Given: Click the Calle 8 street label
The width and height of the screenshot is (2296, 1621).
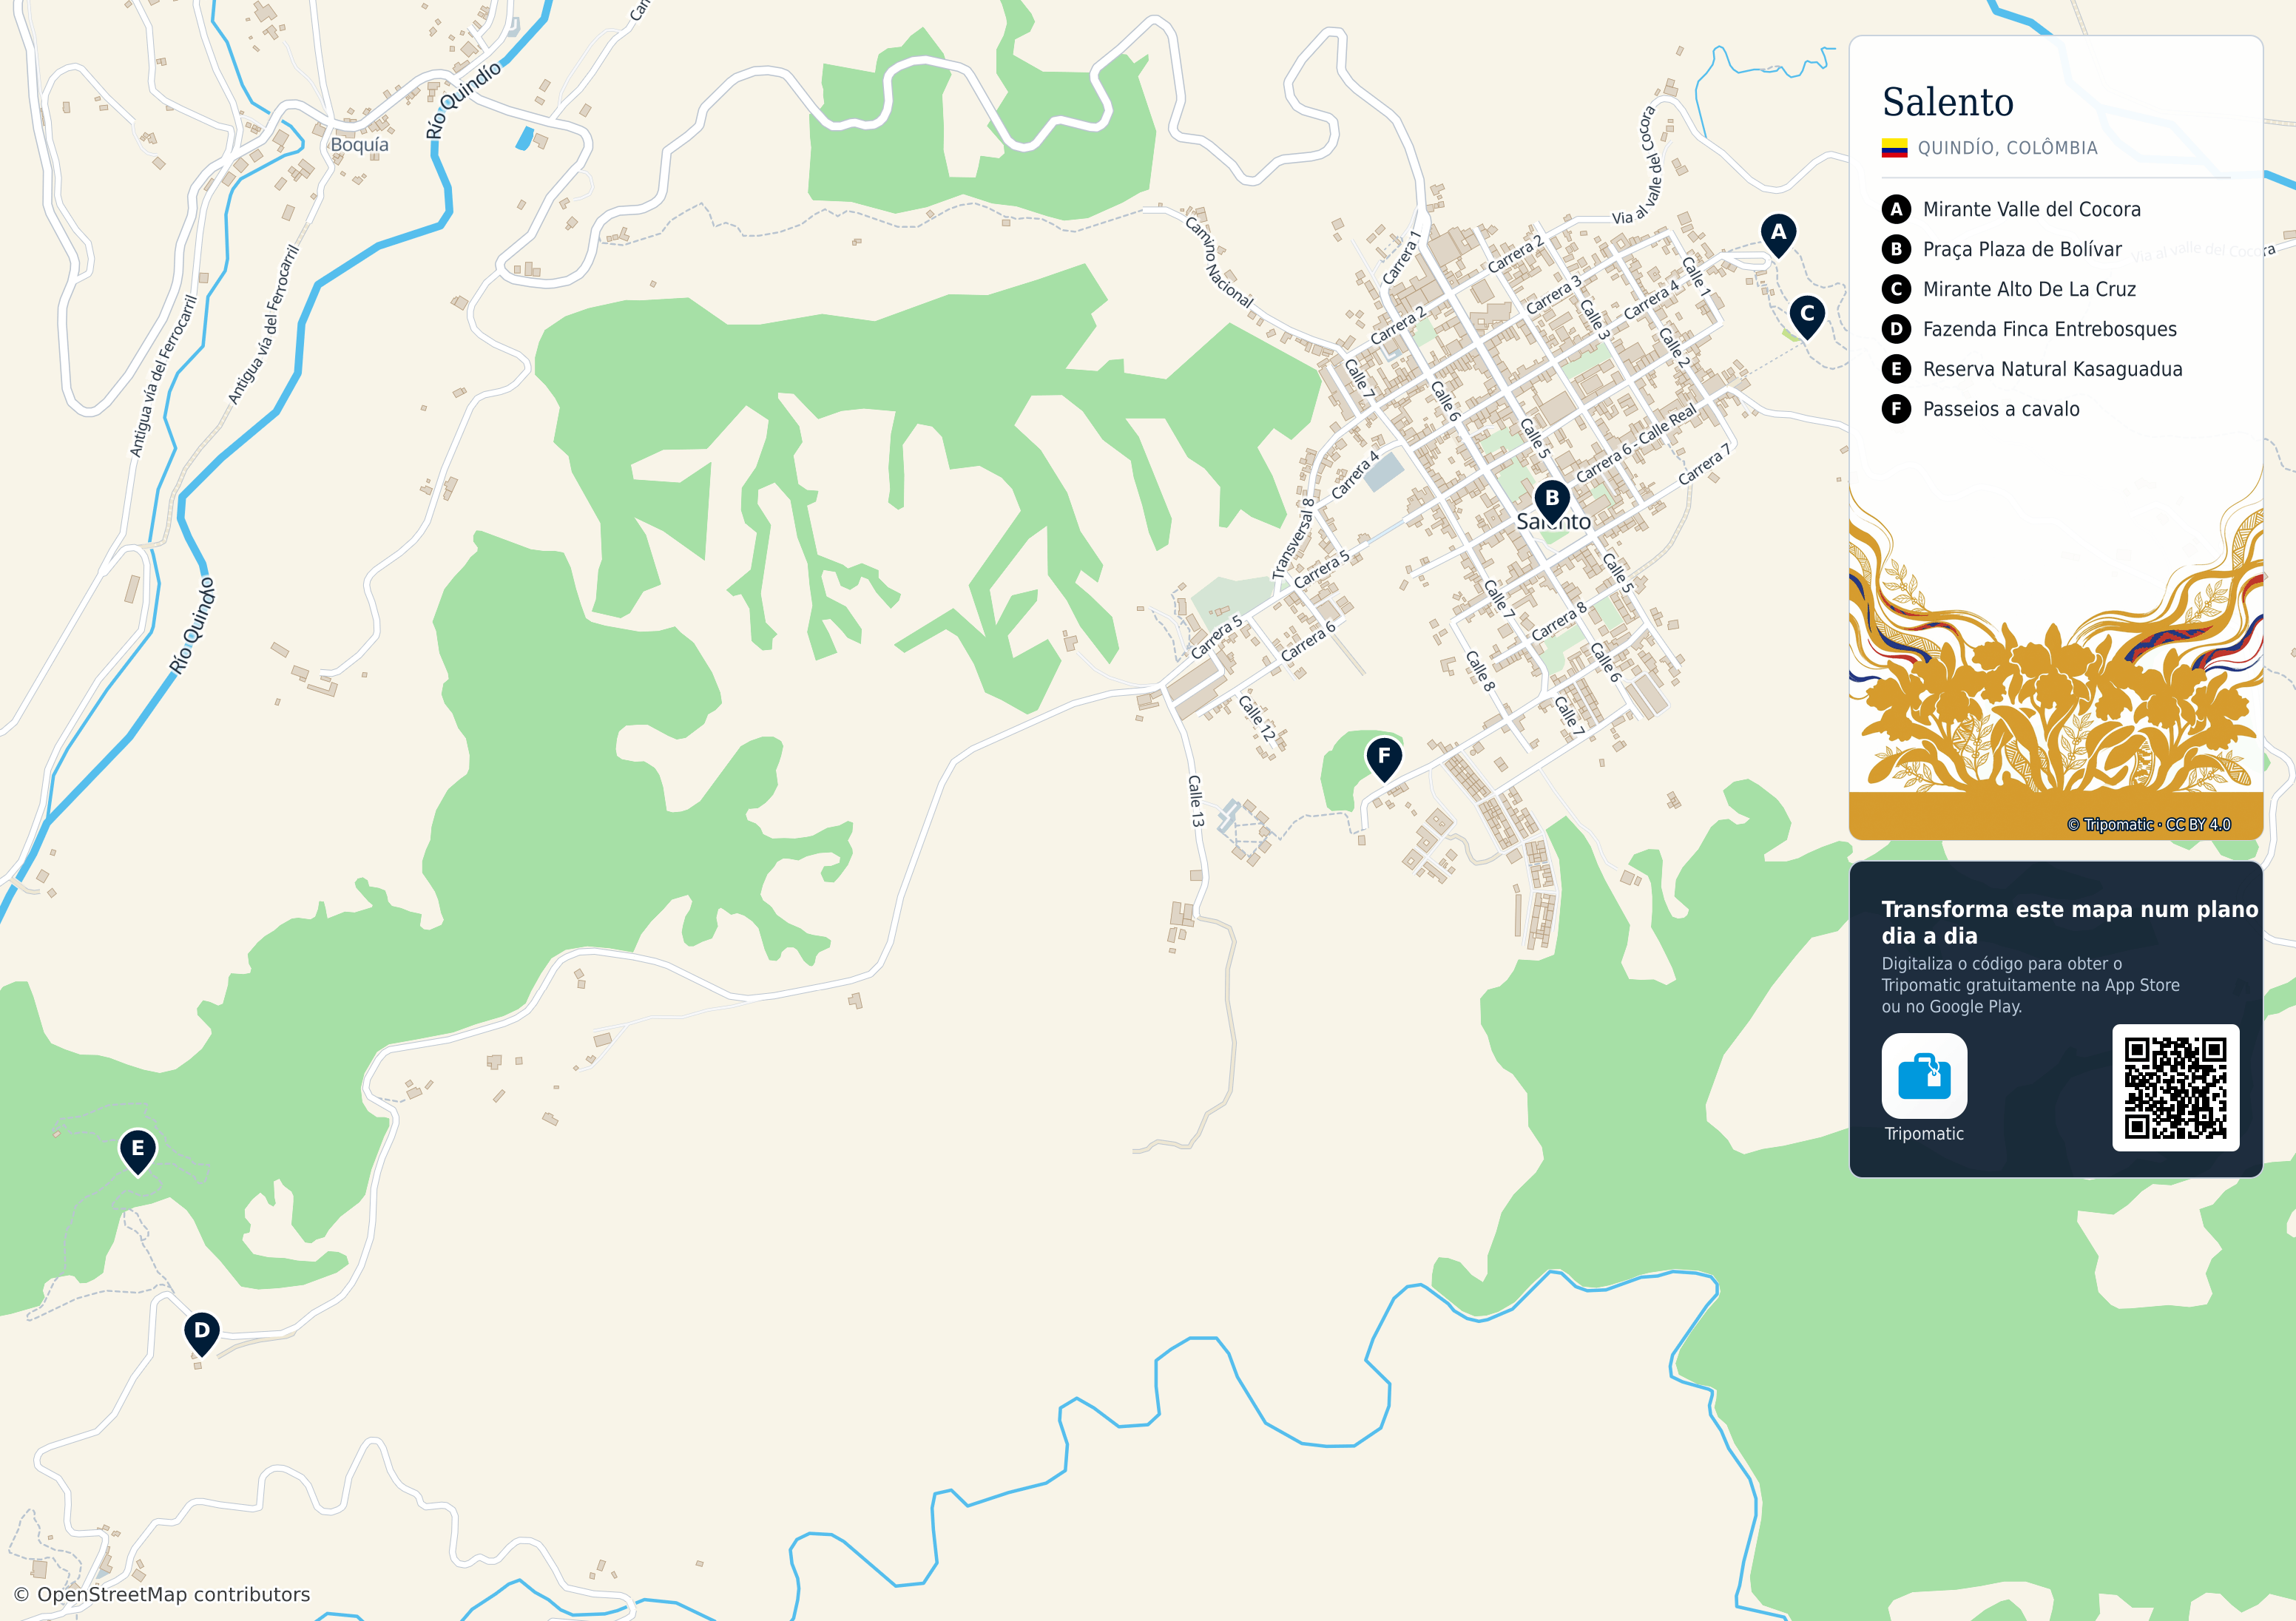Looking at the screenshot, I should 1480,671.
